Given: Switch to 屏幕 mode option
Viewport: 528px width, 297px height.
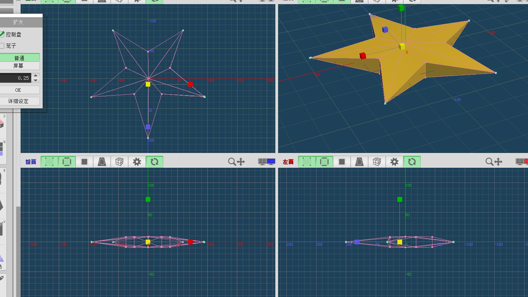Looking at the screenshot, I should pyautogui.click(x=19, y=66).
